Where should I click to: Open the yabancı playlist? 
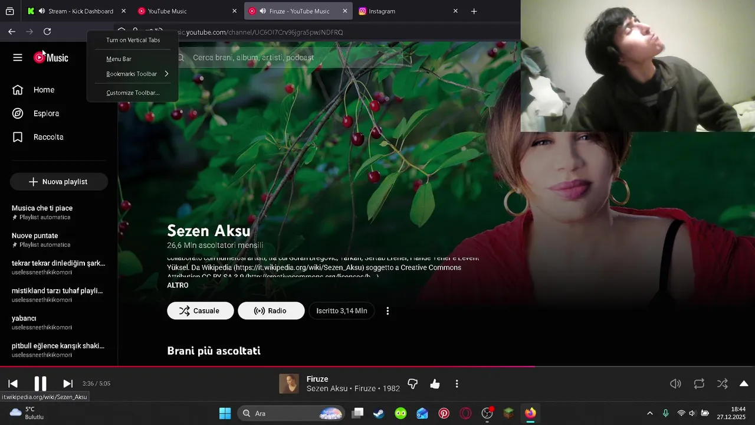tap(58, 322)
